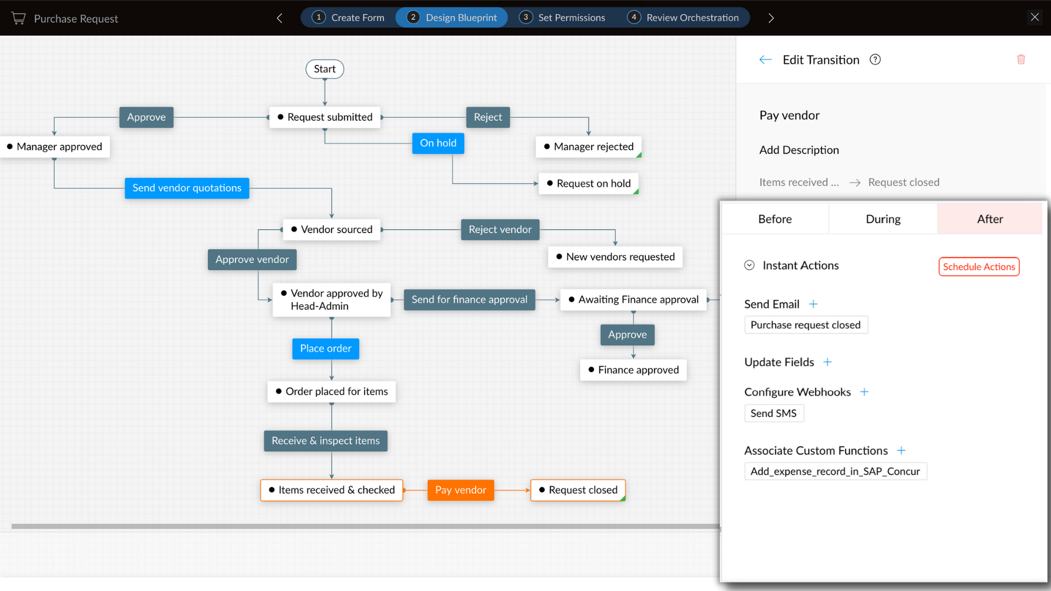Click Add Description field
The width and height of the screenshot is (1051, 591).
[x=799, y=150]
